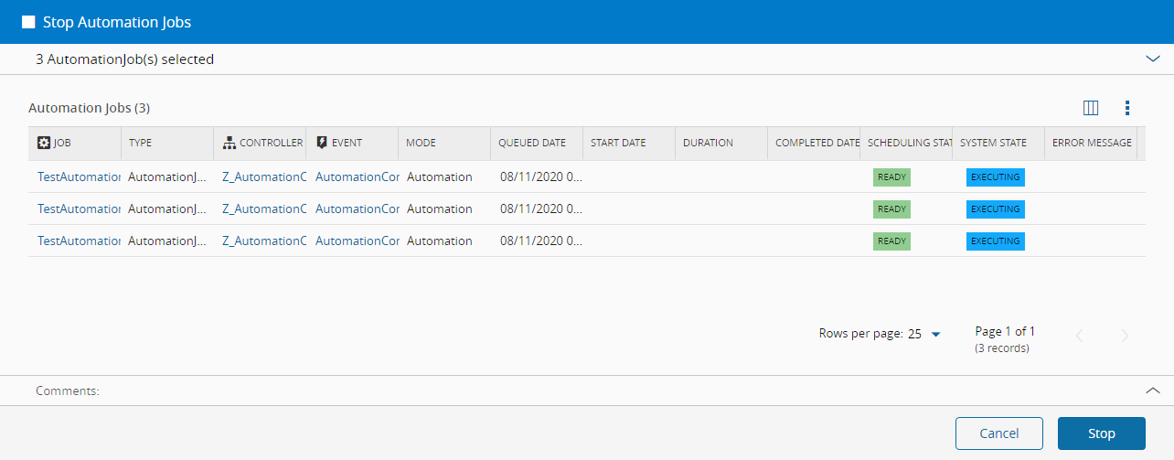Click the Cancel button
Image resolution: width=1174 pixels, height=460 pixels.
(x=999, y=433)
